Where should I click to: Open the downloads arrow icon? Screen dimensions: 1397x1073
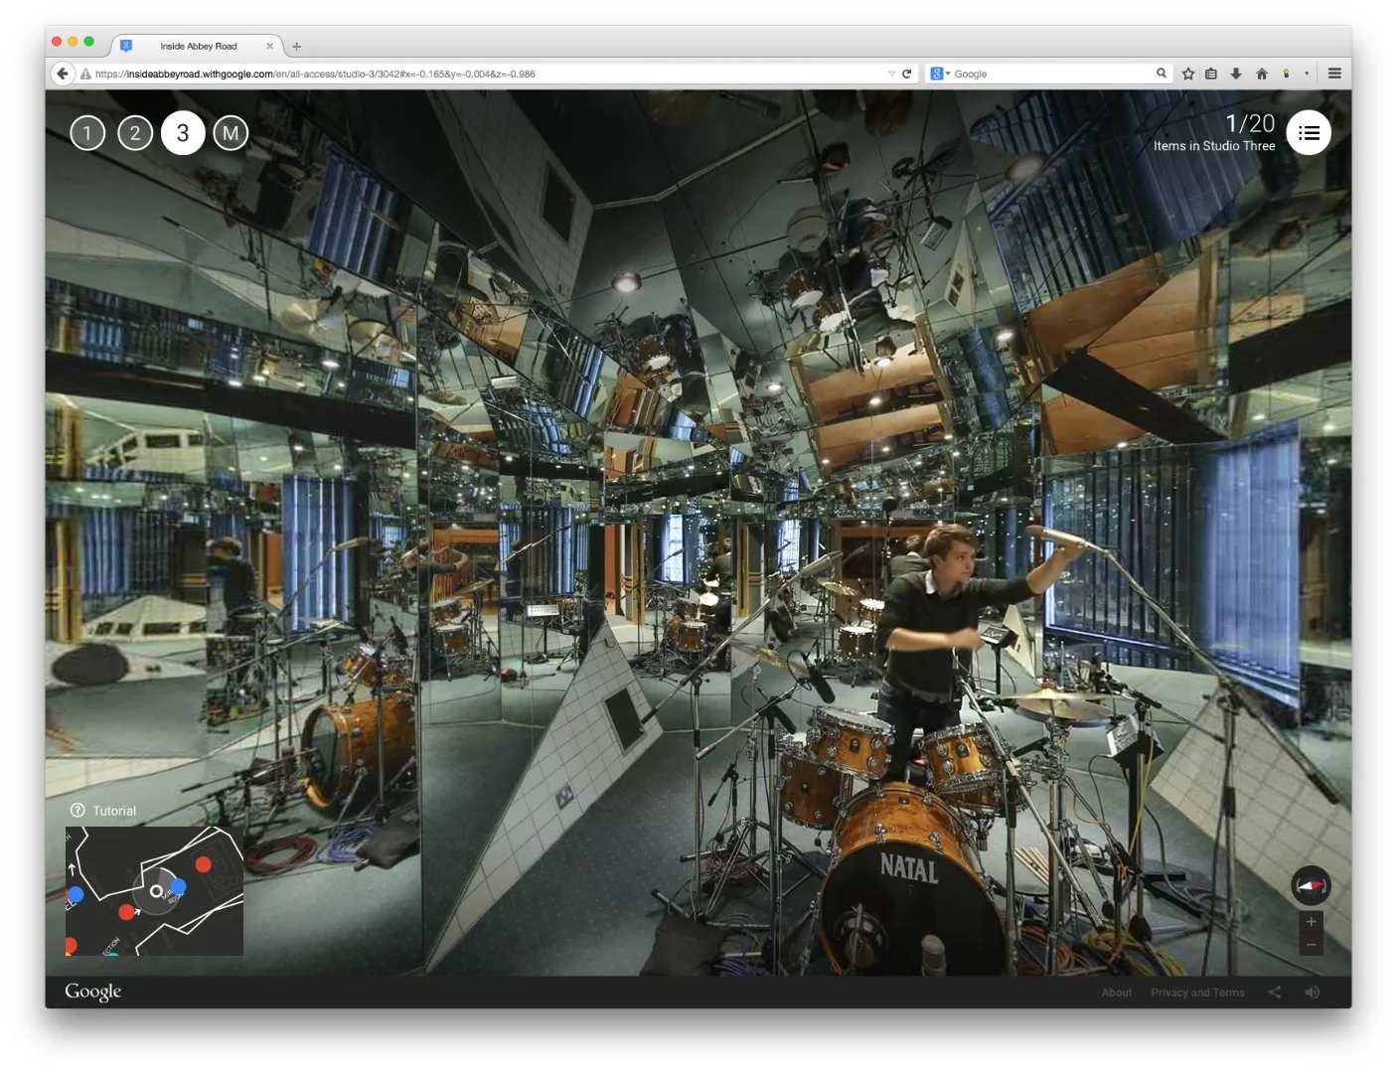tap(1236, 74)
